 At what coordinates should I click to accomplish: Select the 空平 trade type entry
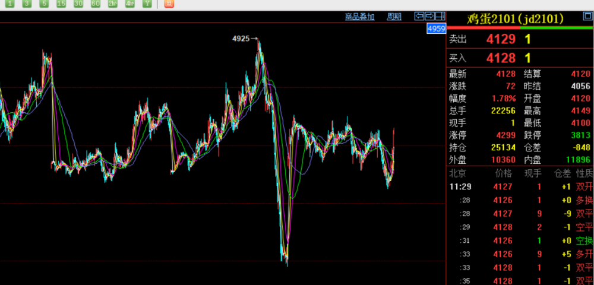584,227
